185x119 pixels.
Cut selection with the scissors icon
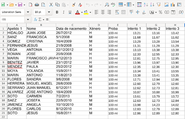click(51, 5)
